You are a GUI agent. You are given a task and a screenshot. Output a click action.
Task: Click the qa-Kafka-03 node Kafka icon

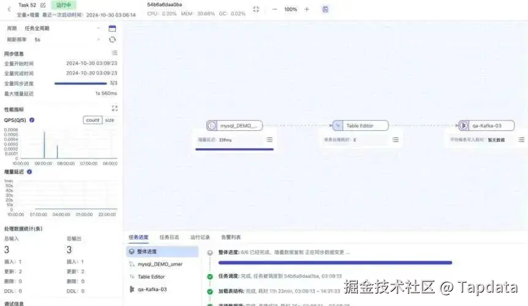(x=463, y=125)
